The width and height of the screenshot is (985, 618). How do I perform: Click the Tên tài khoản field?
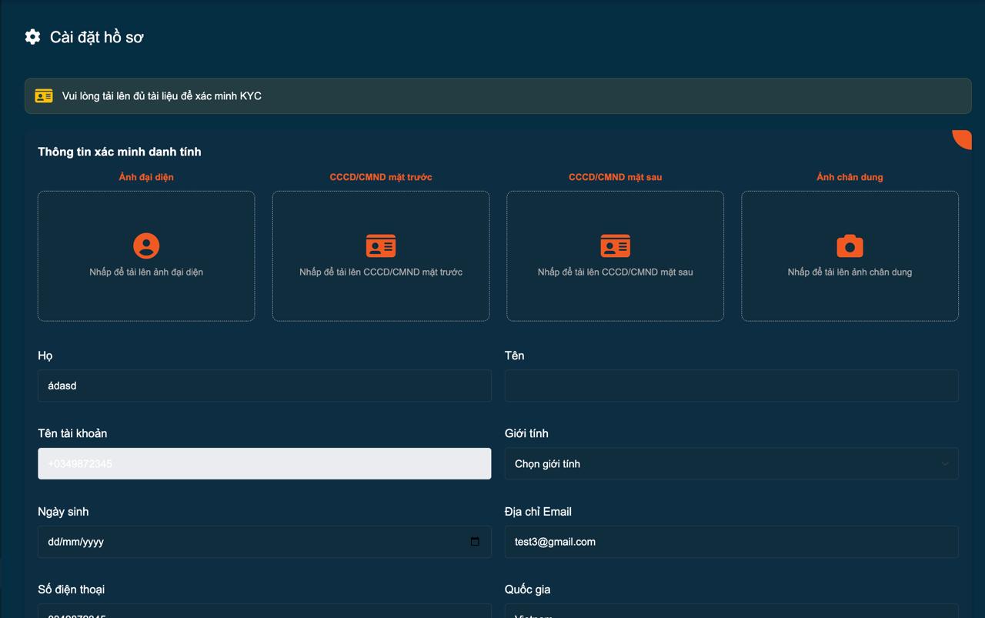click(264, 463)
